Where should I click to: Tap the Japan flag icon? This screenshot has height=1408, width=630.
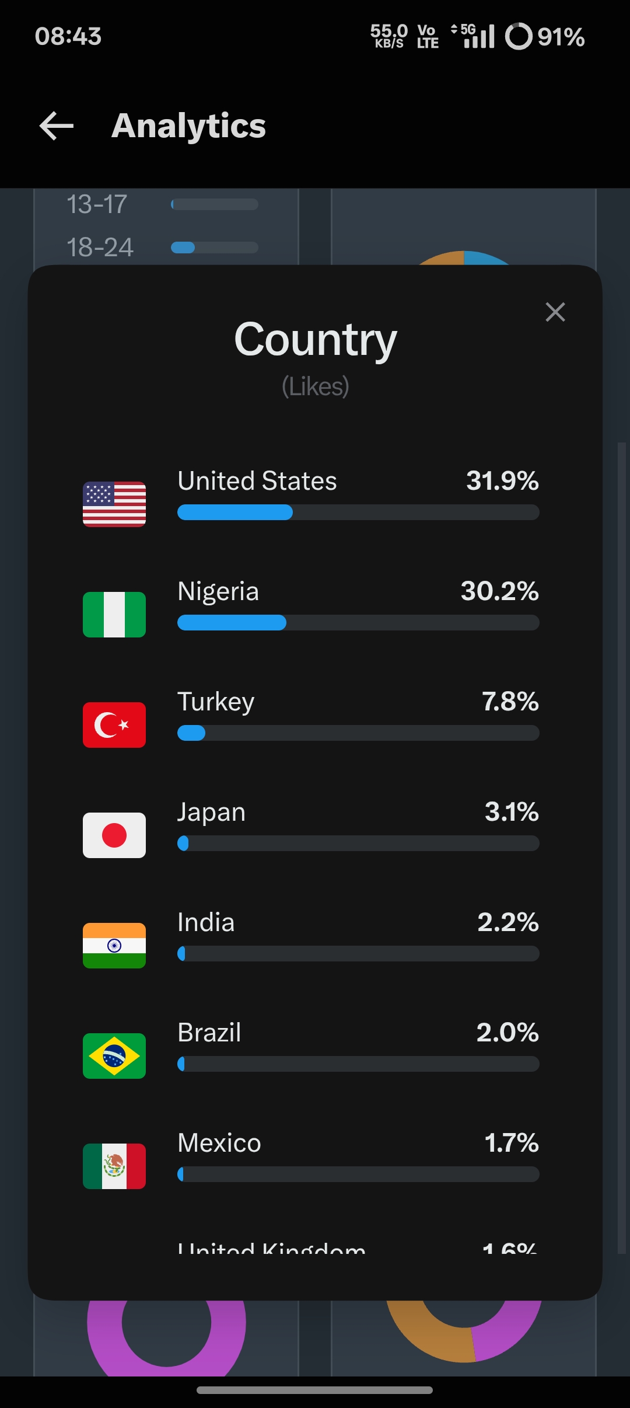tap(114, 835)
